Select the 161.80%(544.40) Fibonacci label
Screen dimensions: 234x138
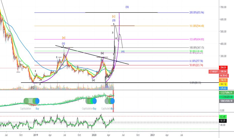(197, 26)
